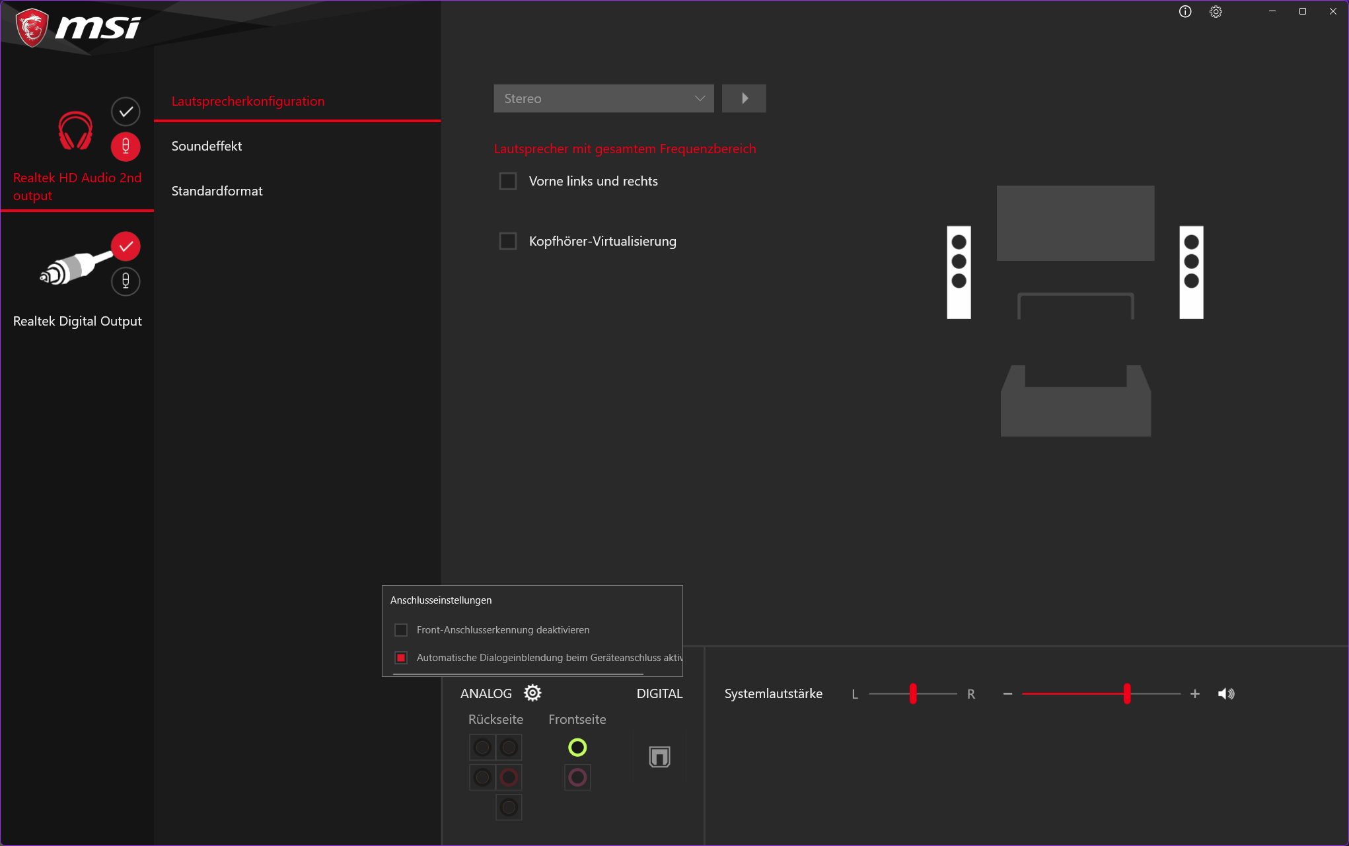Click the Realtek Digital Output cable icon

click(x=74, y=267)
